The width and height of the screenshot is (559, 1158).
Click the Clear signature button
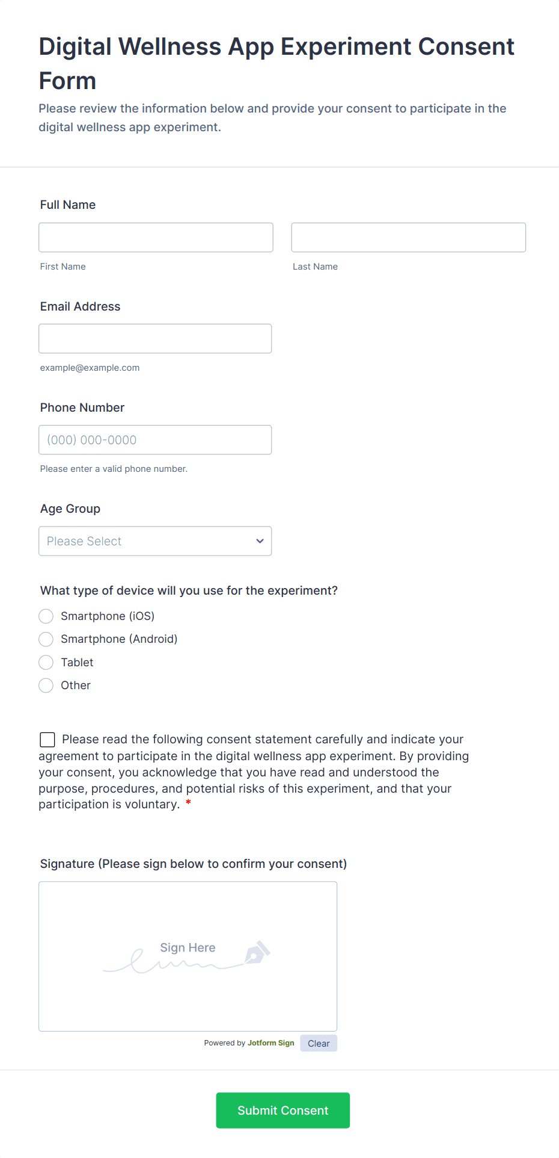(319, 1044)
